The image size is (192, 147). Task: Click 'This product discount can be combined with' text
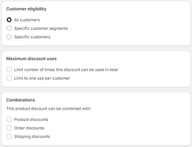pyautogui.click(x=48, y=108)
